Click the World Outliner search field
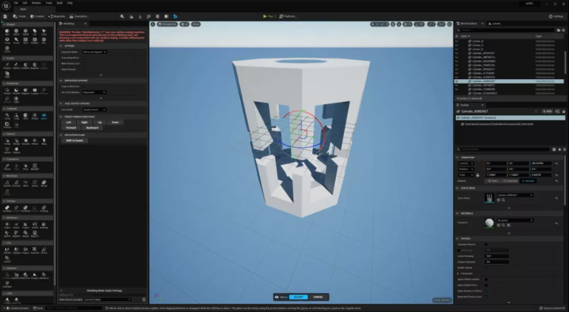 pyautogui.click(x=505, y=30)
